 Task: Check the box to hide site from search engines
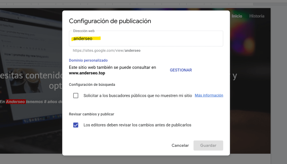click(76, 96)
